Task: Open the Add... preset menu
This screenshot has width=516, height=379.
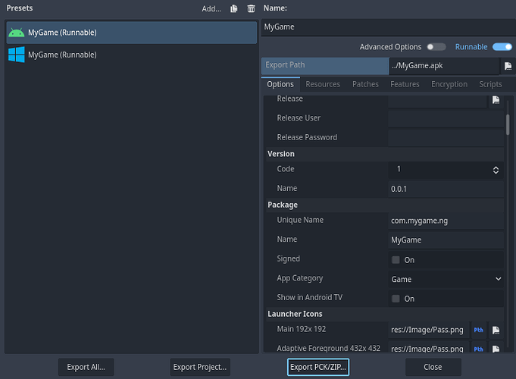Action: click(211, 8)
